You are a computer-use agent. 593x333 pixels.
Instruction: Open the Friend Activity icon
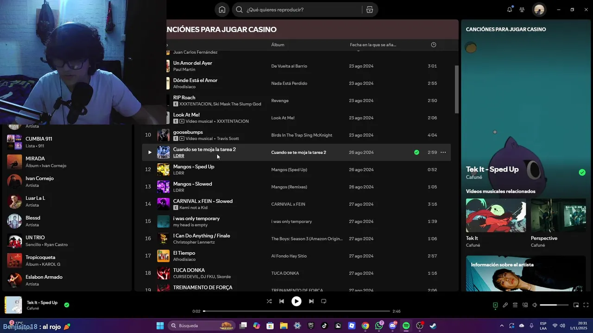click(x=522, y=10)
